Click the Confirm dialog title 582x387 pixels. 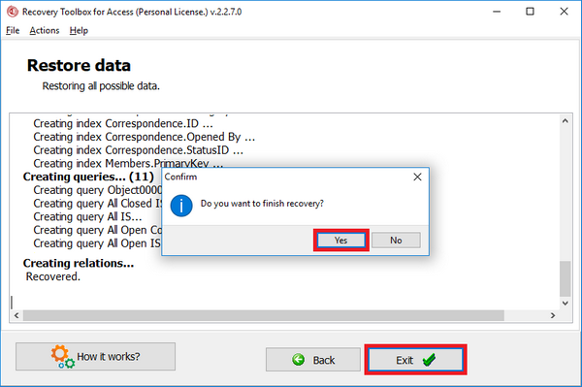(x=180, y=177)
